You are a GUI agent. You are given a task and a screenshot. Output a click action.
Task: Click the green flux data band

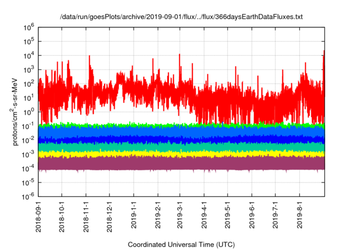181,125
